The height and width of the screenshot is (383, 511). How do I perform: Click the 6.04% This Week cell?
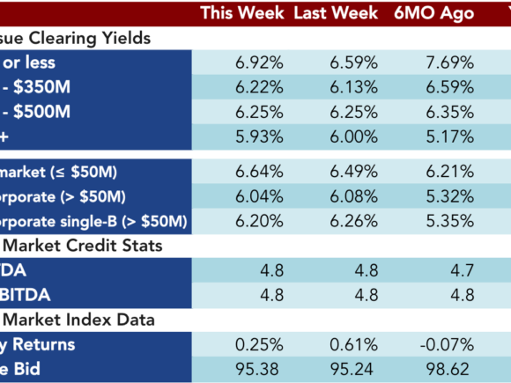coord(259,196)
